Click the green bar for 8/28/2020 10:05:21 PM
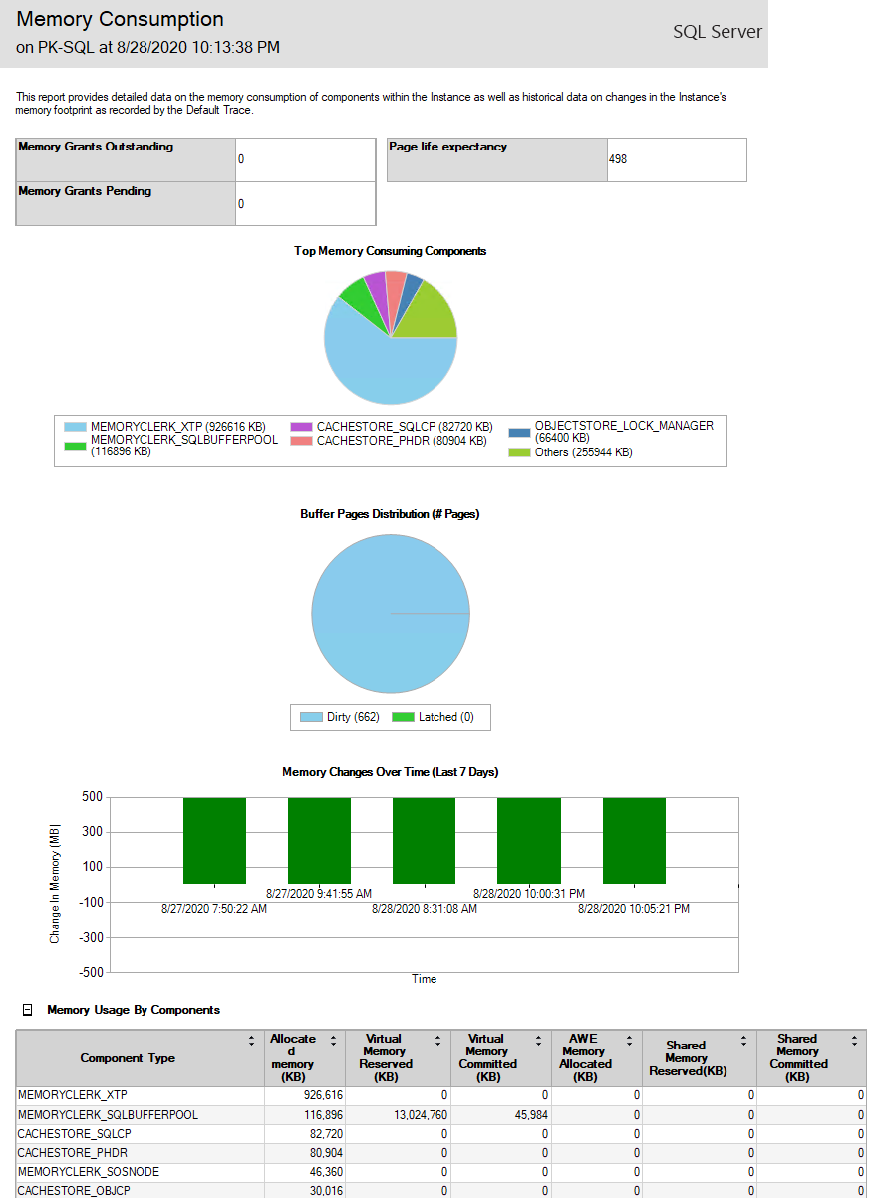Viewport: 871px width, 1198px height. 635,840
